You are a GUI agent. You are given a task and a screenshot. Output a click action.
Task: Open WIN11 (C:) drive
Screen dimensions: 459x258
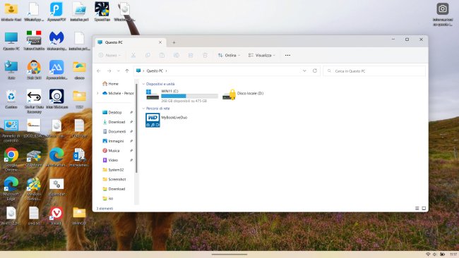181,96
